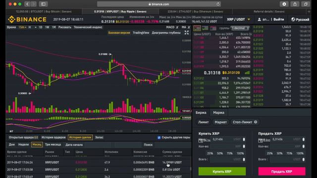The width and height of the screenshot is (317, 178).
Task: Switch to the ETHUSDT browser tab
Action: 195,12
